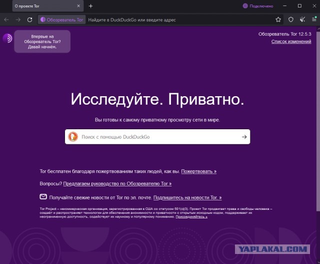Click the Обозреватель Tor 12.5.3 version text

click(x=284, y=34)
